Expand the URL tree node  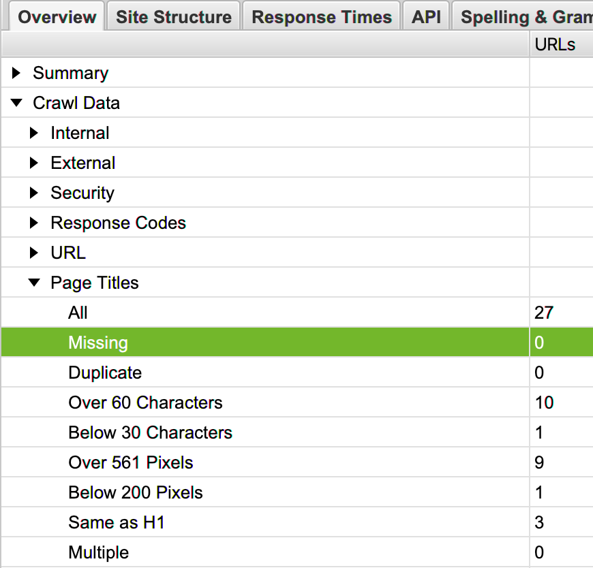point(34,253)
